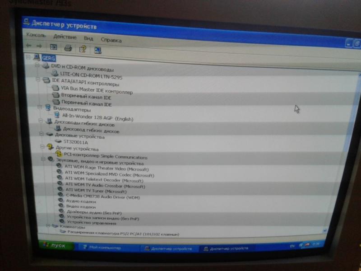
Task: Select Расширенная клавиатура PS/2 entry
Action: (x=123, y=233)
